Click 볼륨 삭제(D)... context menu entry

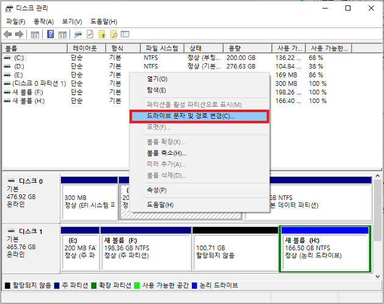tap(199, 175)
